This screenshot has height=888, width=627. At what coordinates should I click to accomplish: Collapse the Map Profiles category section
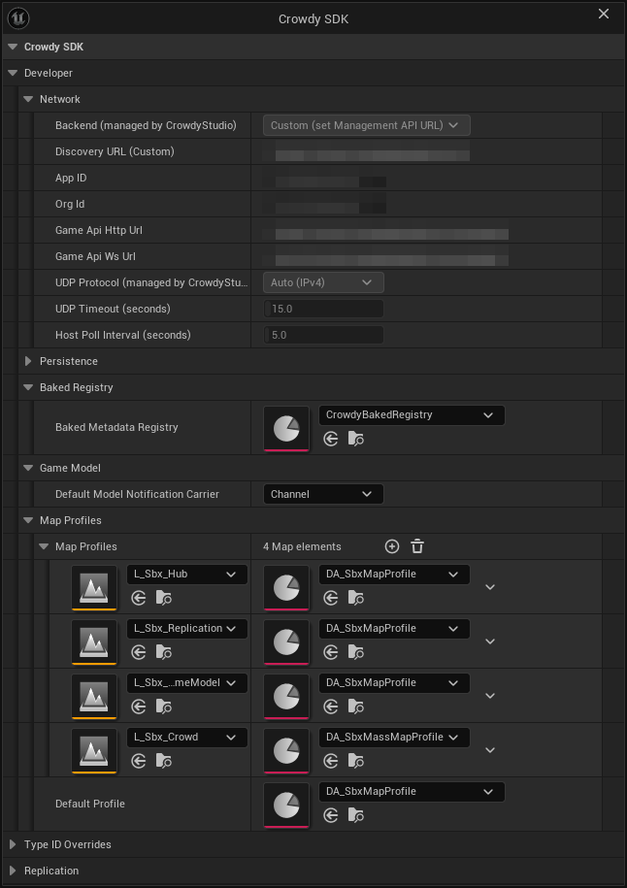(28, 520)
